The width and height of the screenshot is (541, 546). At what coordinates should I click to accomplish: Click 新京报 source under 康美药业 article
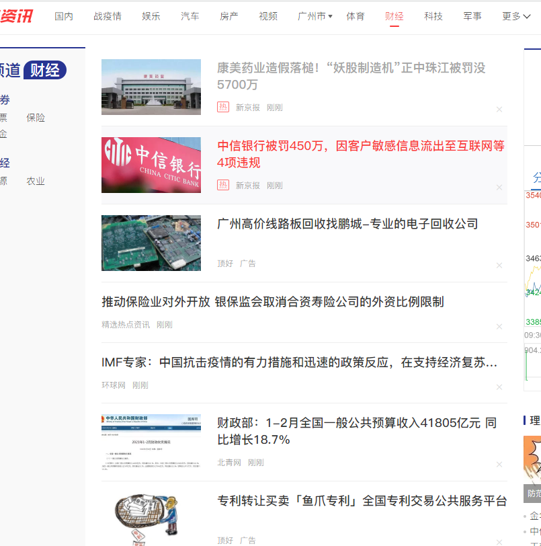click(x=248, y=108)
